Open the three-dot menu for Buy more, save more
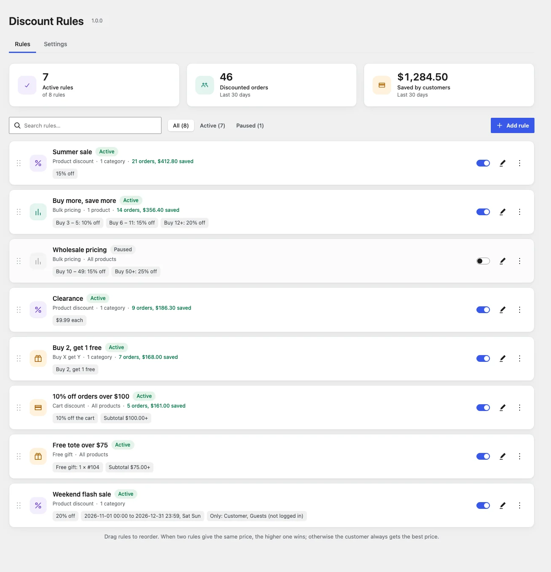Image resolution: width=551 pixels, height=572 pixels. tap(520, 212)
